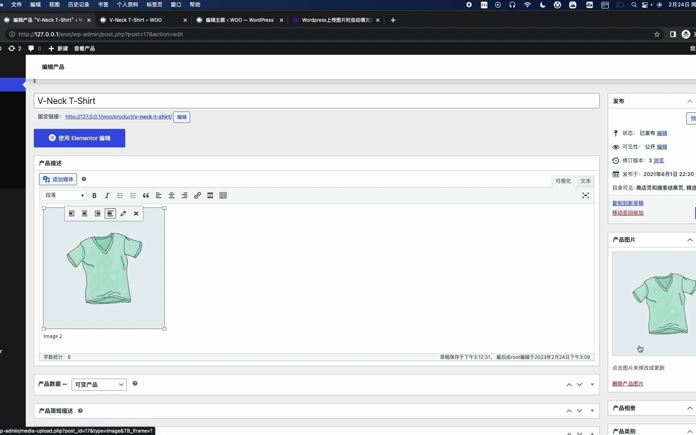
Task: Move Product Data panel up
Action: [569, 385]
